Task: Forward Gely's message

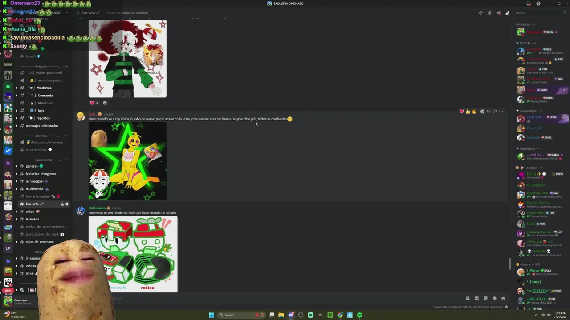Action: [495, 112]
